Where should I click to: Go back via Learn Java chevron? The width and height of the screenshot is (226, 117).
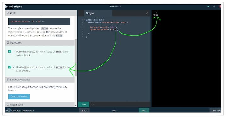tap(109, 7)
